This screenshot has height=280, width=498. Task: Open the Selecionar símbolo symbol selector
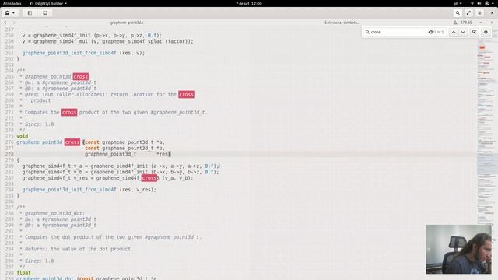(x=342, y=23)
